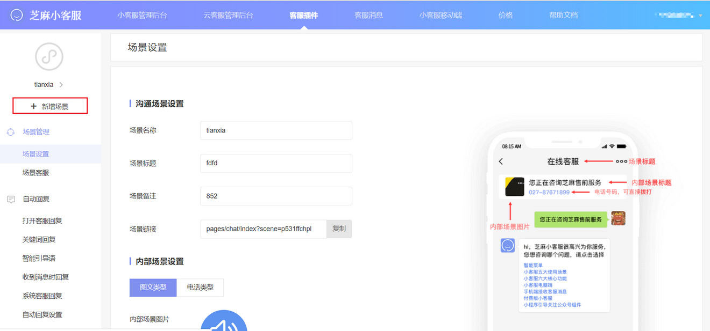Focus the 场景名称 input field
This screenshot has width=710, height=331.
click(276, 130)
